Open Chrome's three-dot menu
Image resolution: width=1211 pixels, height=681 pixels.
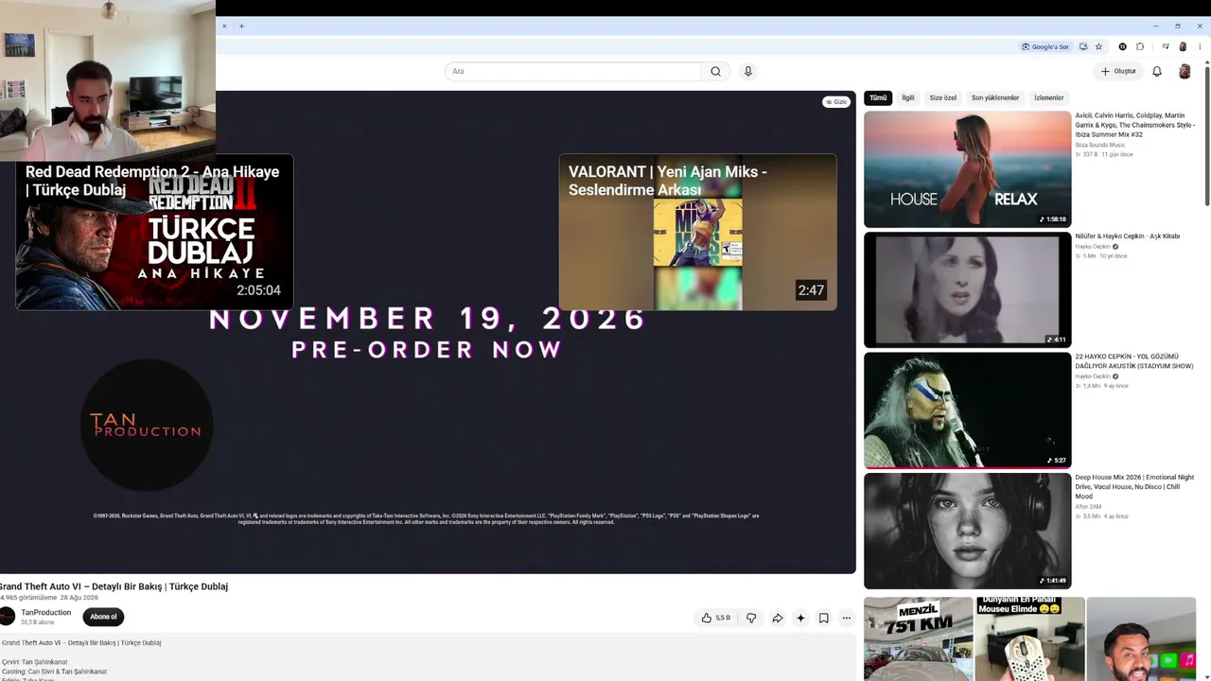(x=1200, y=46)
